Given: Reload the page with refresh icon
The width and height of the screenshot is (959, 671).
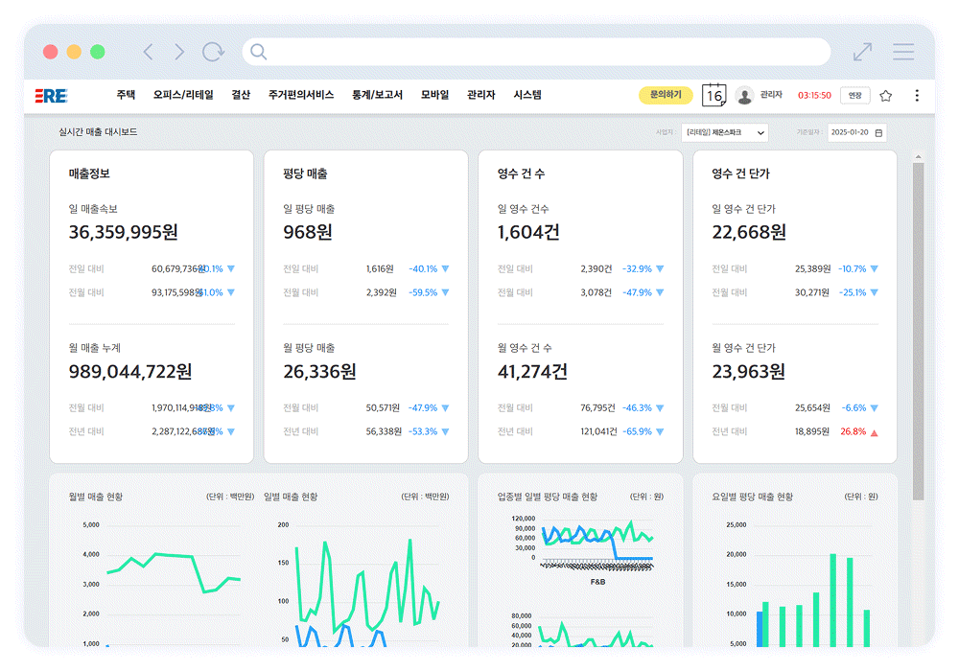Looking at the screenshot, I should tap(213, 52).
